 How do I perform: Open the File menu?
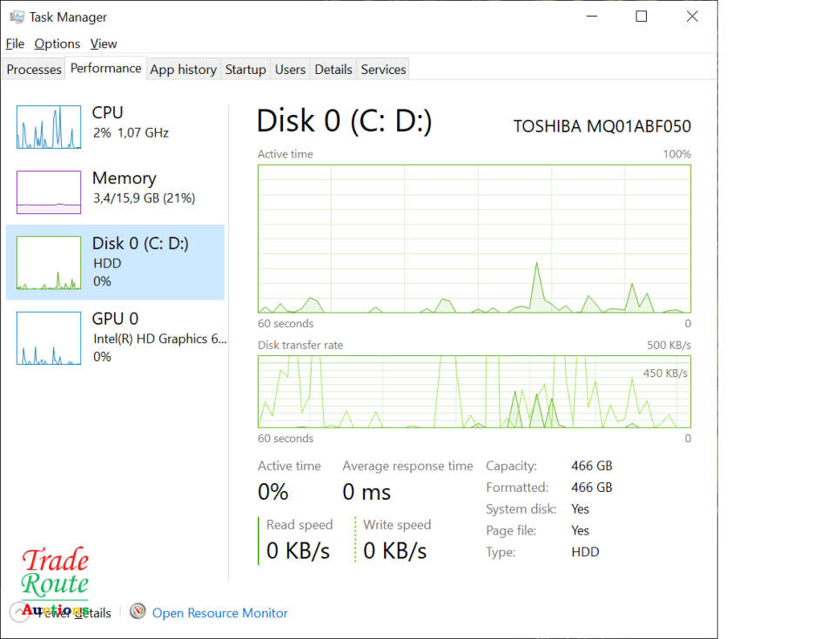coord(15,44)
